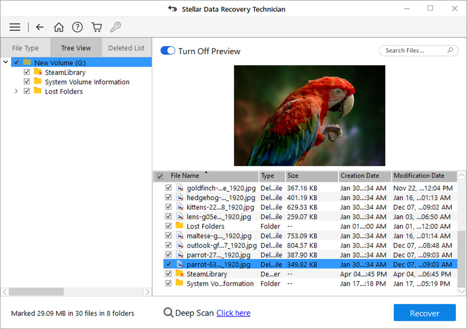Click the back arrow icon
The width and height of the screenshot is (467, 329).
pos(40,27)
